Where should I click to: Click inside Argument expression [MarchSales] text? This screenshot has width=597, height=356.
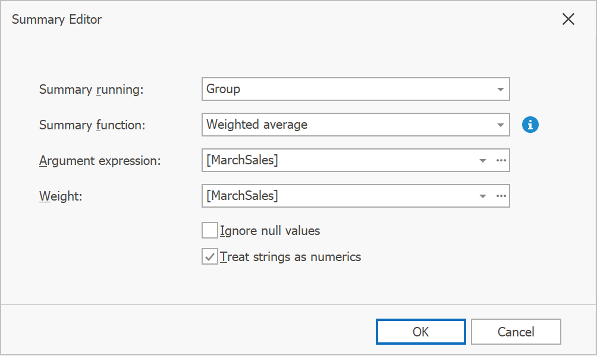click(242, 160)
